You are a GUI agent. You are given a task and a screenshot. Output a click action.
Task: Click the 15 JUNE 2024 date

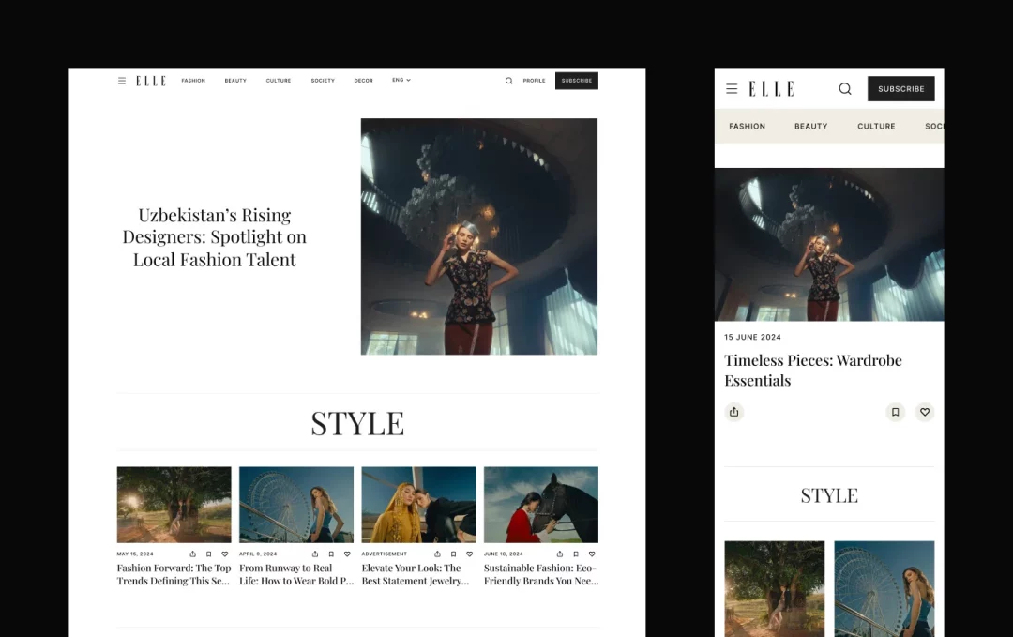(752, 337)
